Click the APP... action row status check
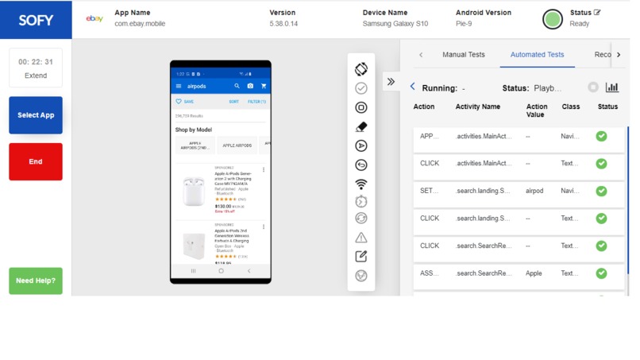The image size is (640, 360). click(601, 136)
